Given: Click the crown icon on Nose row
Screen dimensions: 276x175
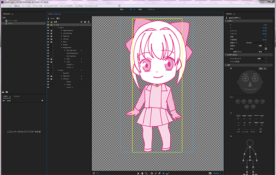Looking at the screenshot, I should point(52,42).
